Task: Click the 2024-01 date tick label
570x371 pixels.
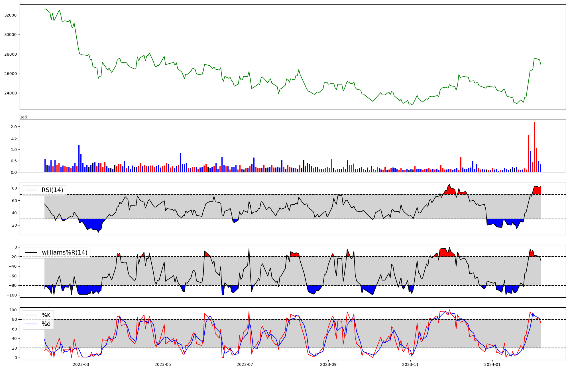Action: 492,364
